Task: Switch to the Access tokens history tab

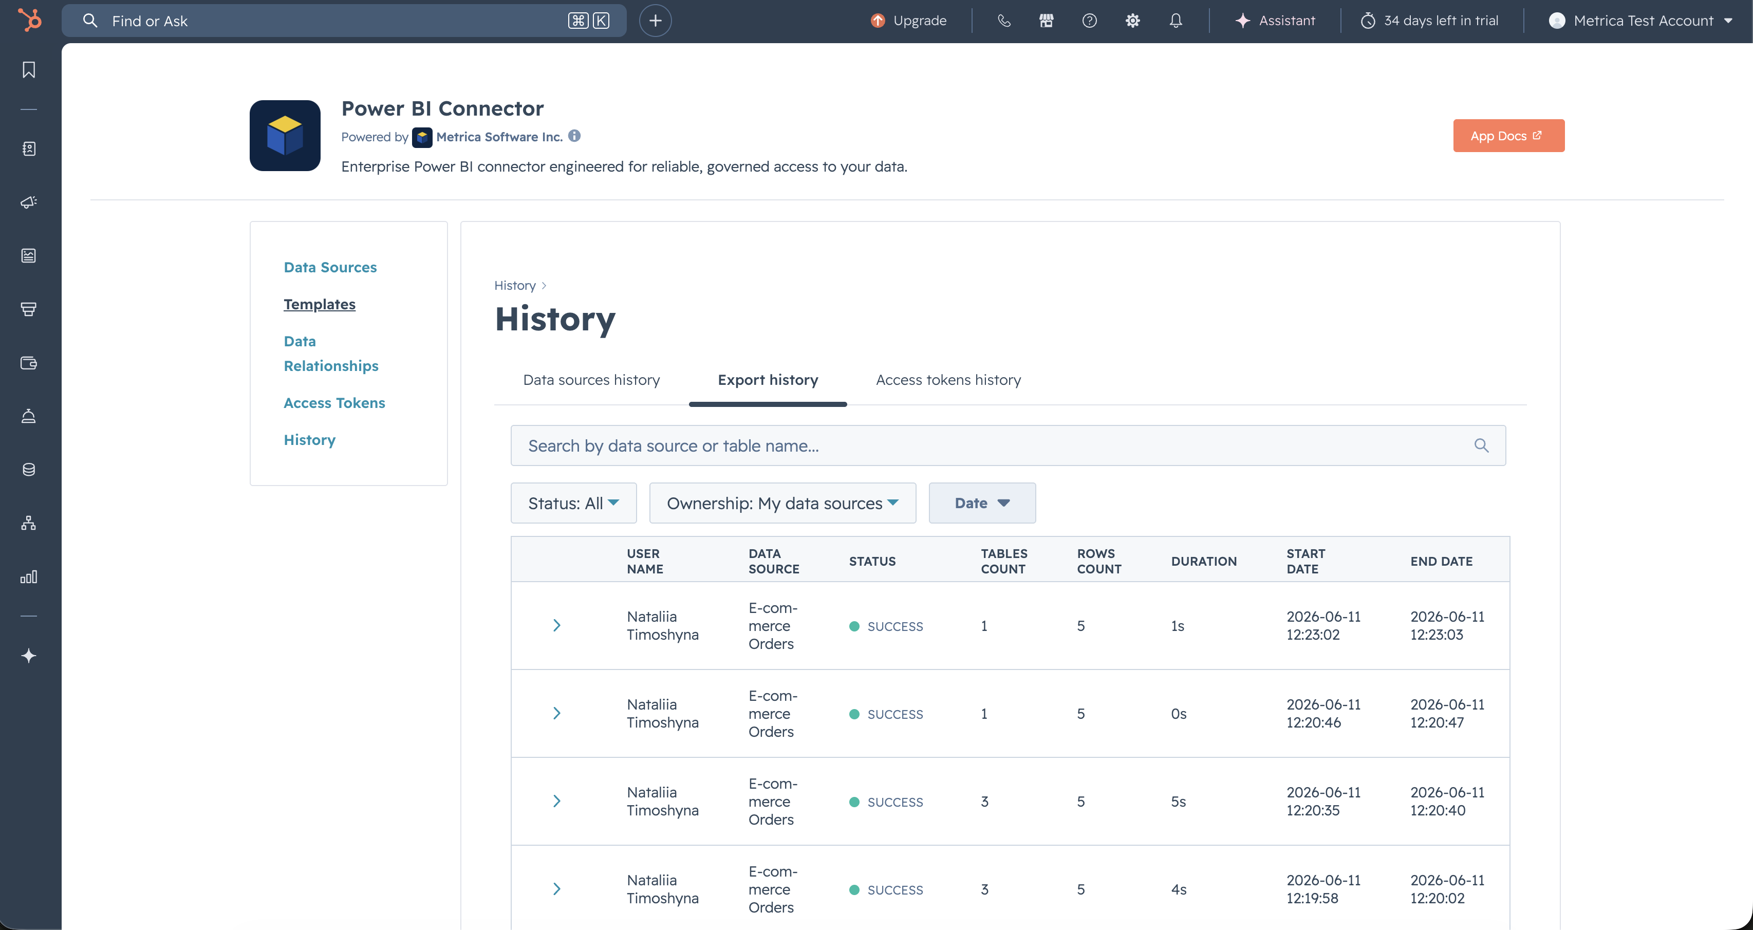Action: click(x=948, y=380)
